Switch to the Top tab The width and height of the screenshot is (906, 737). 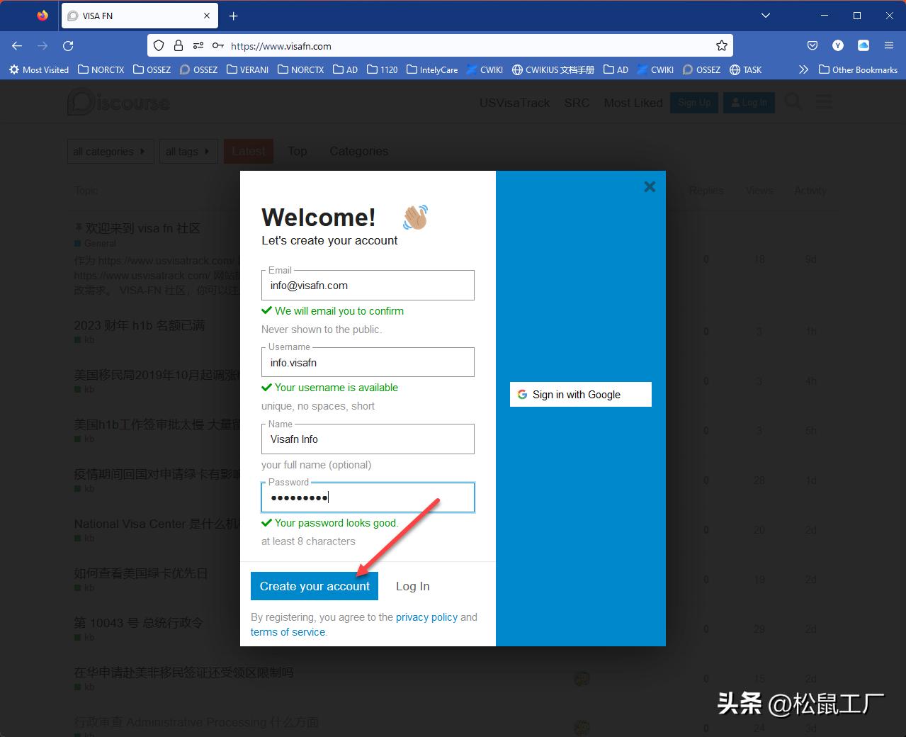click(297, 151)
